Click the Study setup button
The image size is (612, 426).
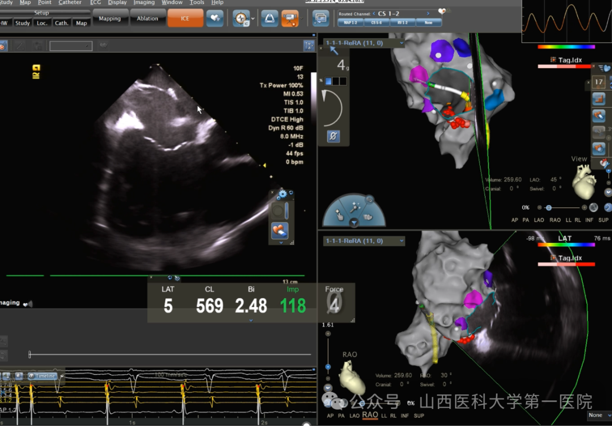tap(22, 23)
